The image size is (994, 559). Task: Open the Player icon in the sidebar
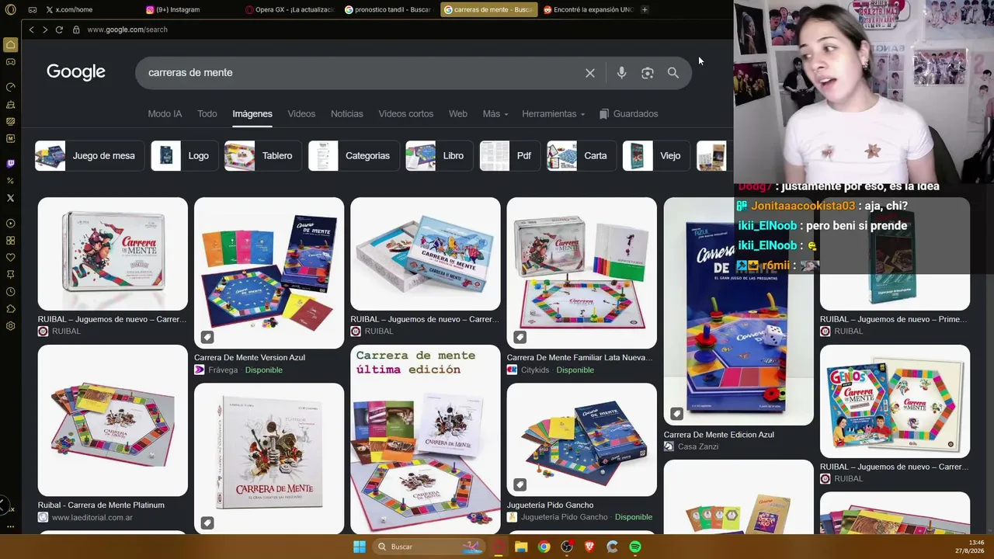click(10, 224)
